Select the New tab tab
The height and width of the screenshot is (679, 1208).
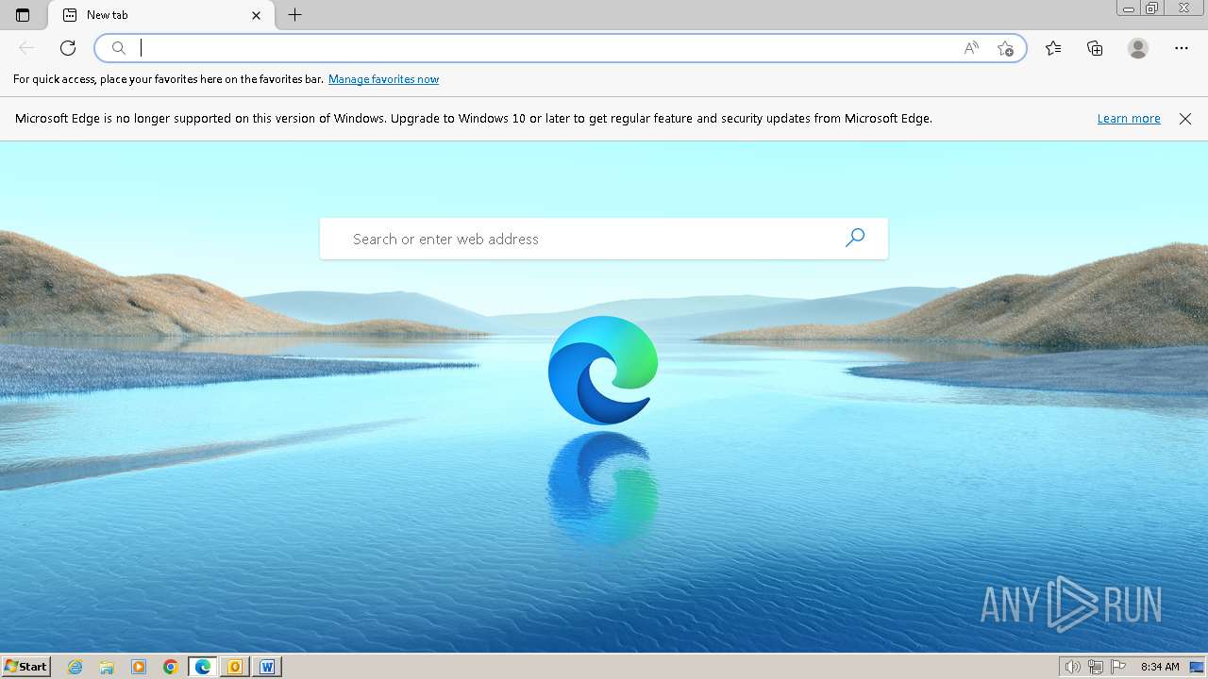[161, 15]
